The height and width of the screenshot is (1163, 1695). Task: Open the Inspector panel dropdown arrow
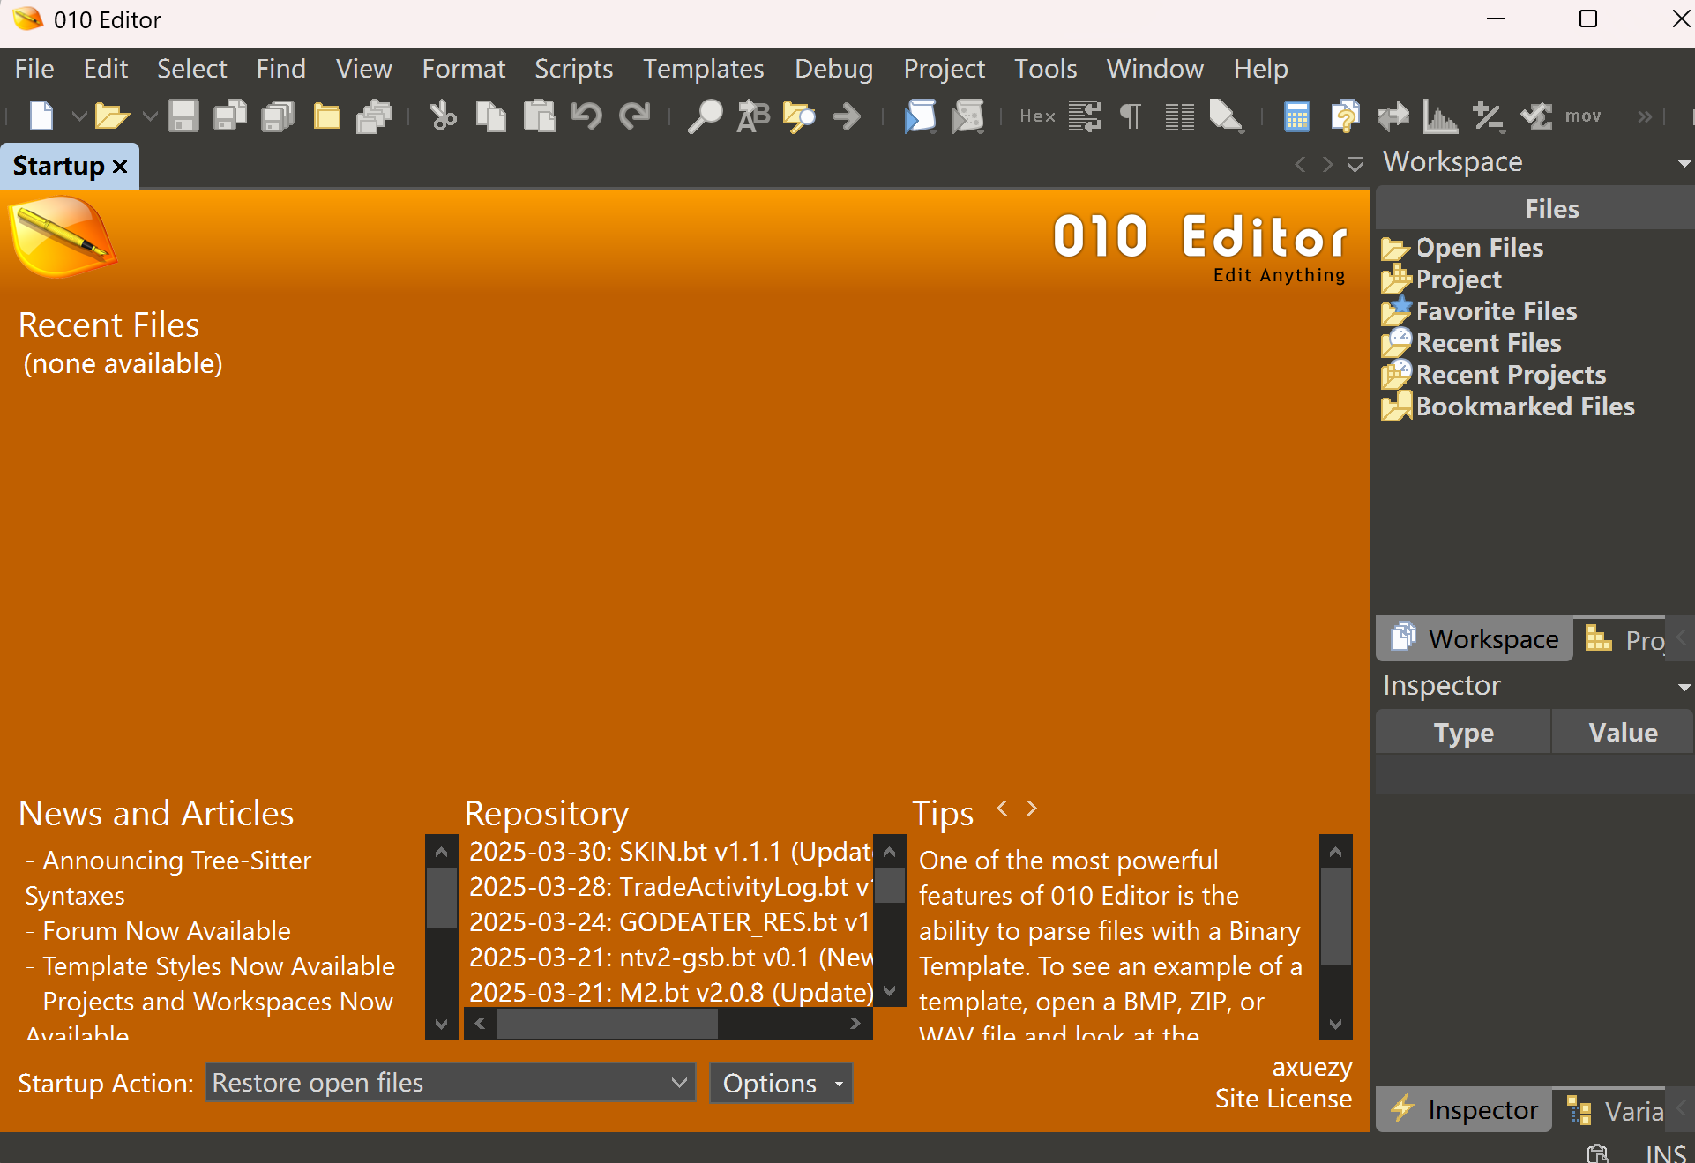tap(1684, 687)
